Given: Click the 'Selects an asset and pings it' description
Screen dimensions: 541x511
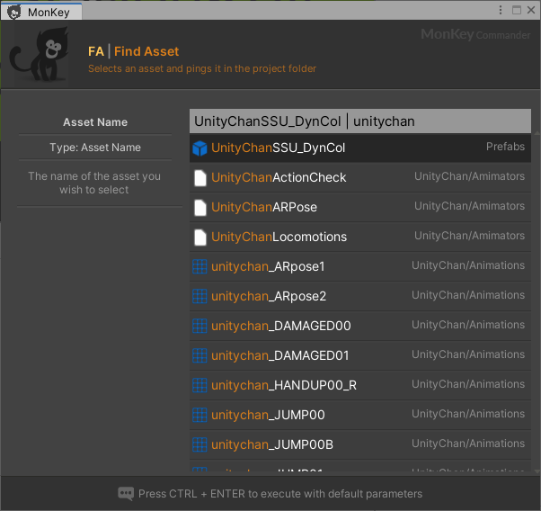Looking at the screenshot, I should pos(202,68).
